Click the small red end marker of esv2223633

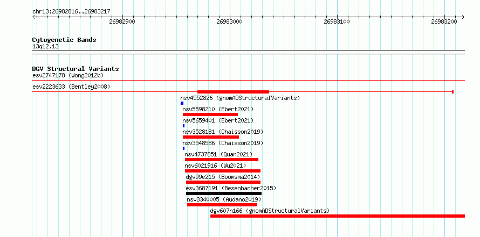(x=452, y=92)
